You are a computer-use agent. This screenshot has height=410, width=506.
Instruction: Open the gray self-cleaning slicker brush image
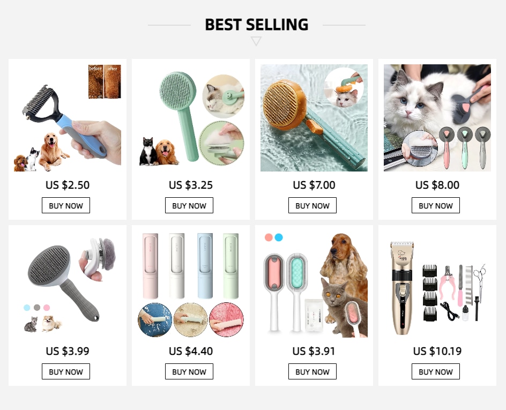[x=68, y=284]
